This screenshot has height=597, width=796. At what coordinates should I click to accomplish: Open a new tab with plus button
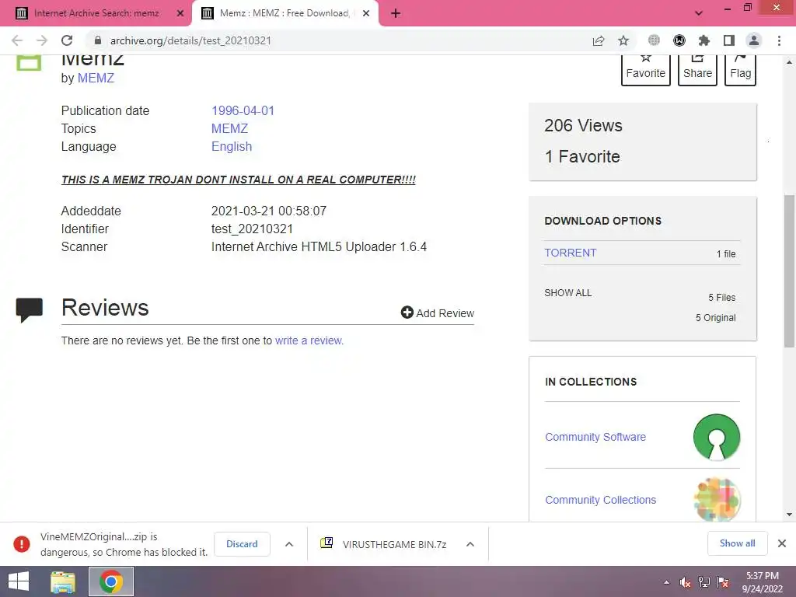(396, 14)
